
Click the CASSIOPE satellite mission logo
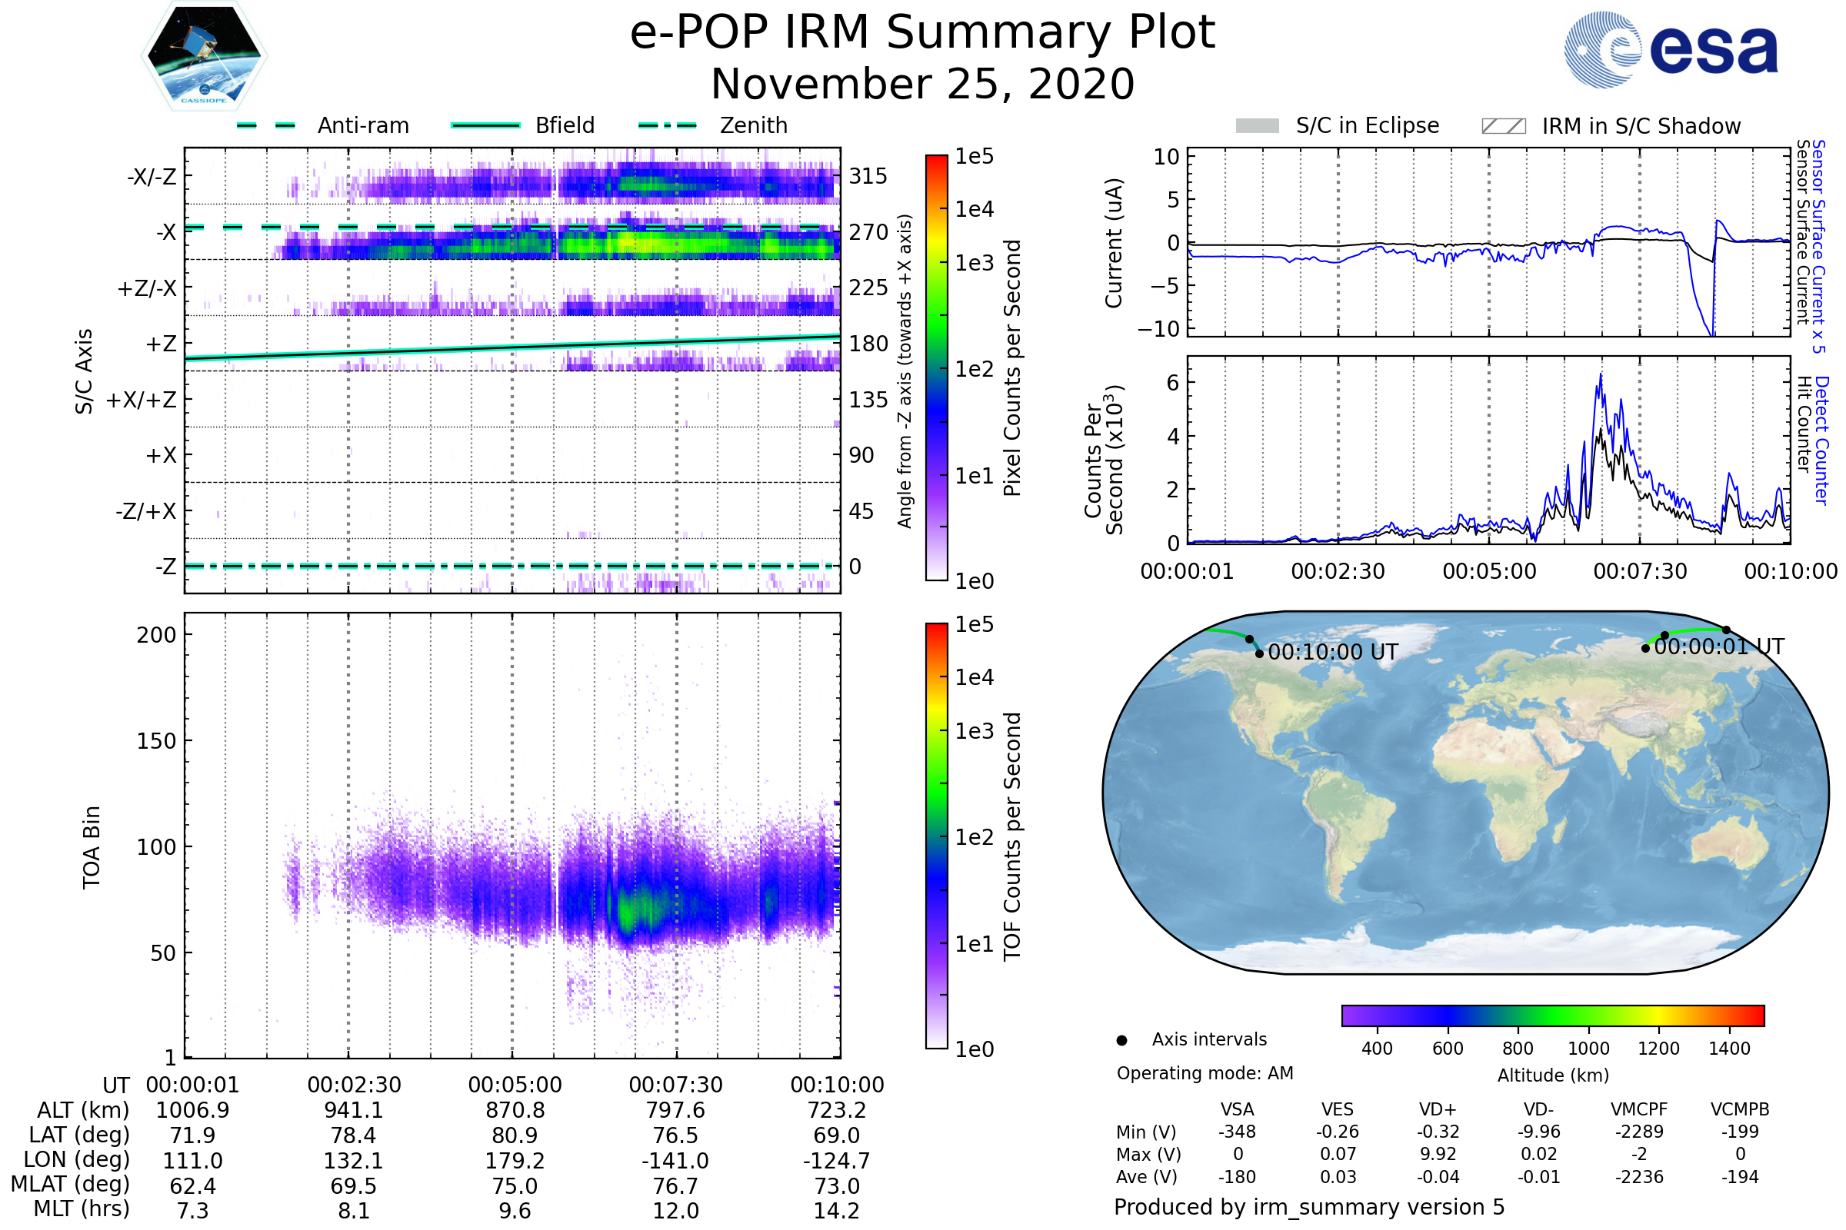[204, 55]
